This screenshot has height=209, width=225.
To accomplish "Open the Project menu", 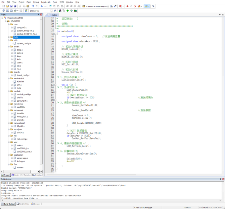I will (x=21, y=2).
